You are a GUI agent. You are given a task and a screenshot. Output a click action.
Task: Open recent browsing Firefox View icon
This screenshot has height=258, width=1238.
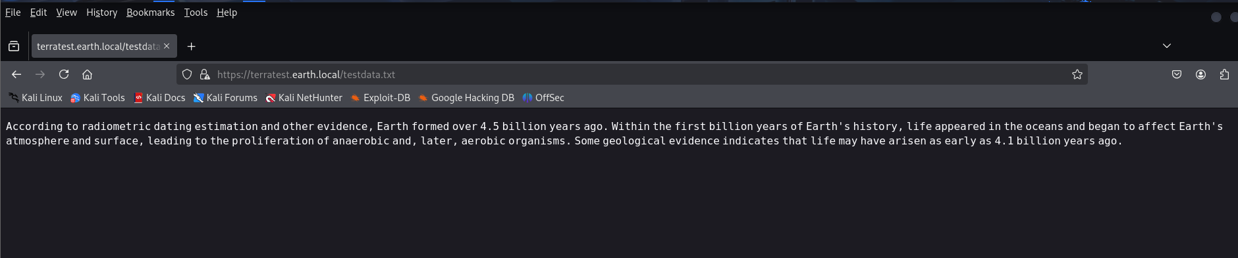(x=14, y=46)
